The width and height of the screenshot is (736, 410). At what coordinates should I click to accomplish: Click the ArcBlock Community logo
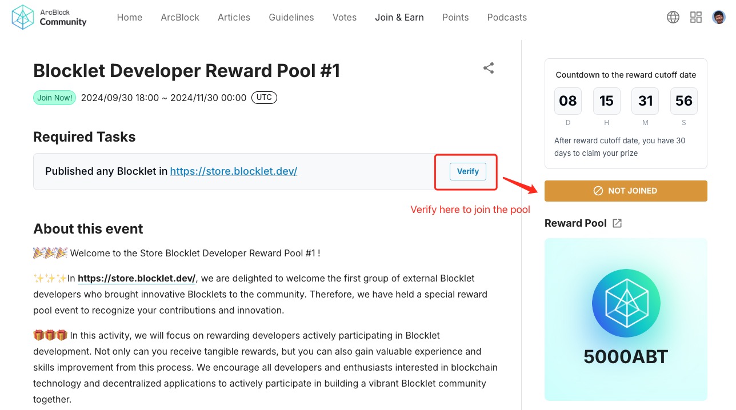49,17
